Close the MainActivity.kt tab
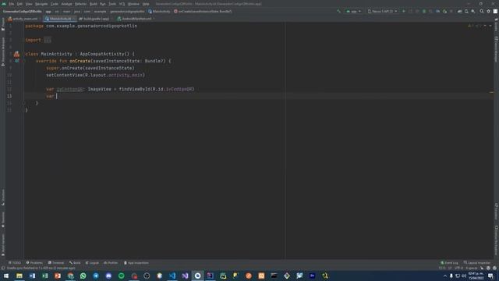The image size is (499, 281). pyautogui.click(x=74, y=19)
